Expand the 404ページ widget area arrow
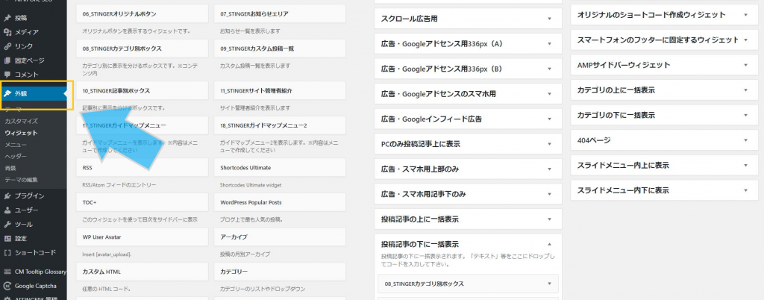Image resolution: width=764 pixels, height=300 pixels. tap(745, 140)
